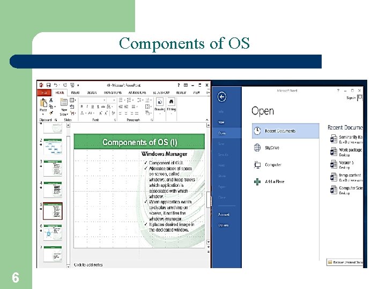Toggle Justify alignment in the Paragraph group

(x=137, y=113)
